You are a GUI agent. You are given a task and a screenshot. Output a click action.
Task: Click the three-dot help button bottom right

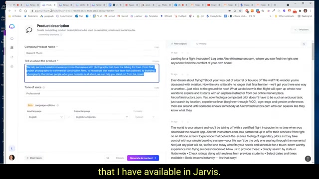pyautogui.click(x=308, y=159)
